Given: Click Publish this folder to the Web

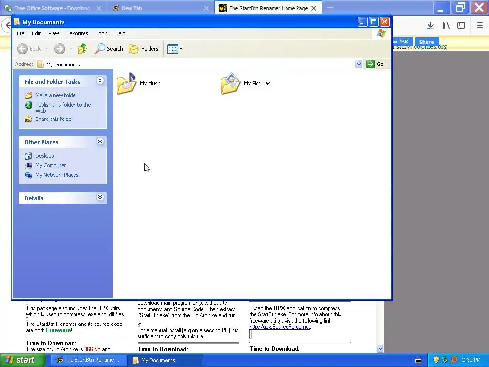Looking at the screenshot, I should click(x=63, y=108).
